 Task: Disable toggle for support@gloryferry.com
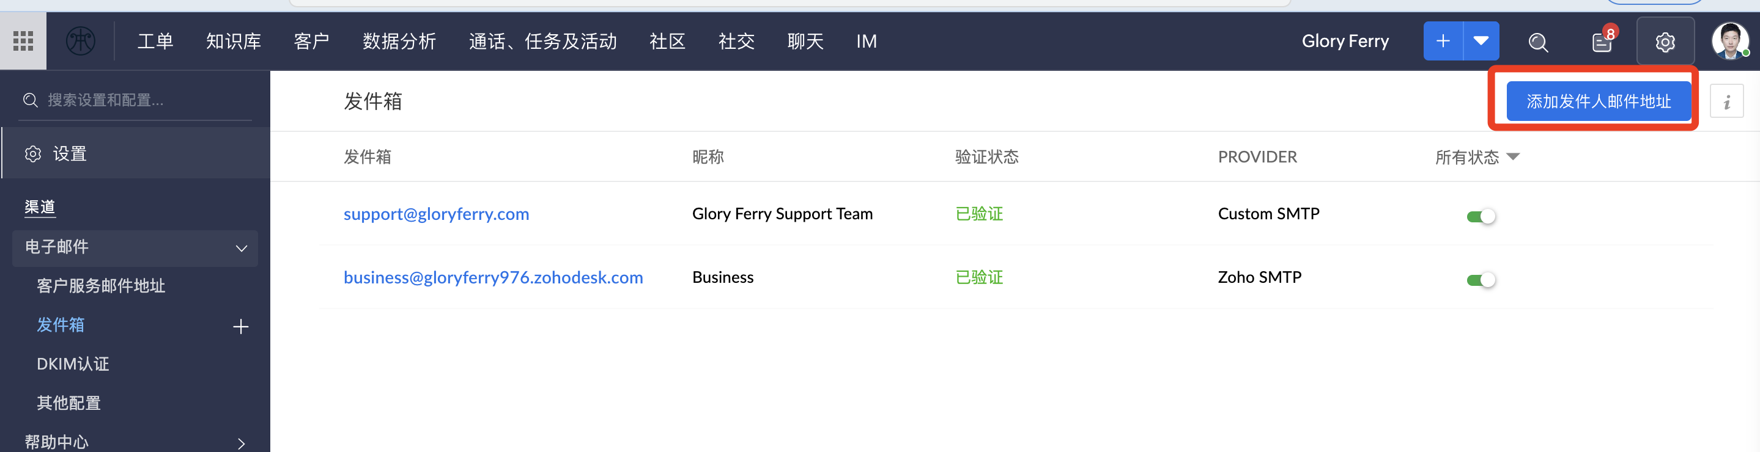[1481, 216]
